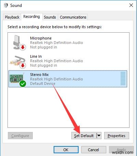Screen dimensions: 137x156
Task: Switch to the Playback tab
Action: (x=12, y=17)
